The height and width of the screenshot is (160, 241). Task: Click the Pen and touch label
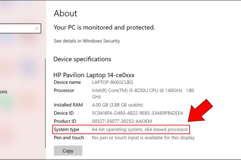[69, 138]
